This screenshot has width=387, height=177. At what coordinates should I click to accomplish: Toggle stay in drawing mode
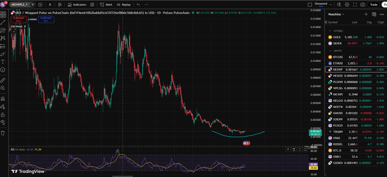3,106
